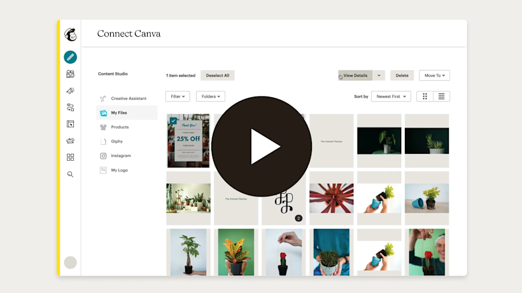
Task: Click the Delete button
Action: [x=402, y=76]
